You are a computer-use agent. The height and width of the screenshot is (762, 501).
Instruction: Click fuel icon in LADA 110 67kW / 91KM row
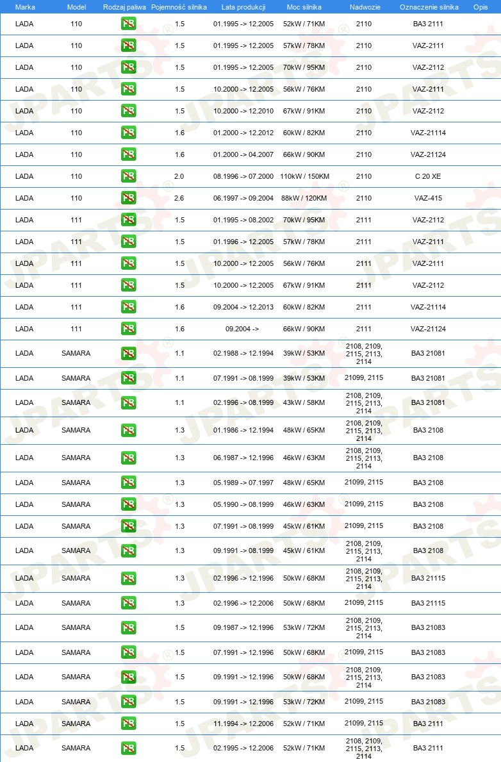[128, 111]
